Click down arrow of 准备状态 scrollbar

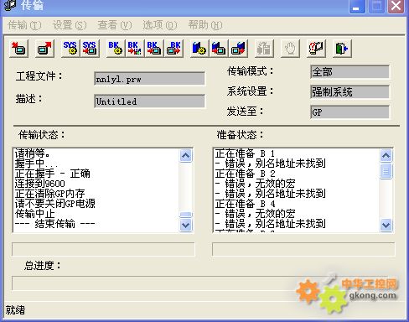(386, 225)
